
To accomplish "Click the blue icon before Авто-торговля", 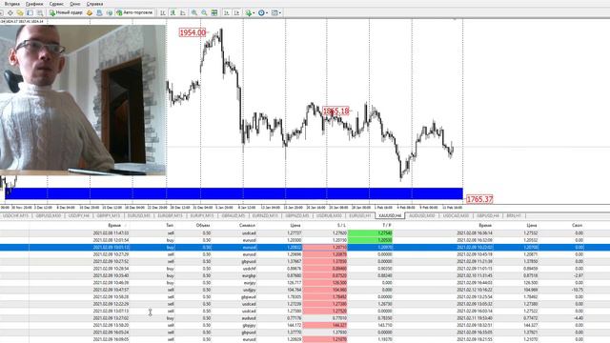I will coord(99,12).
